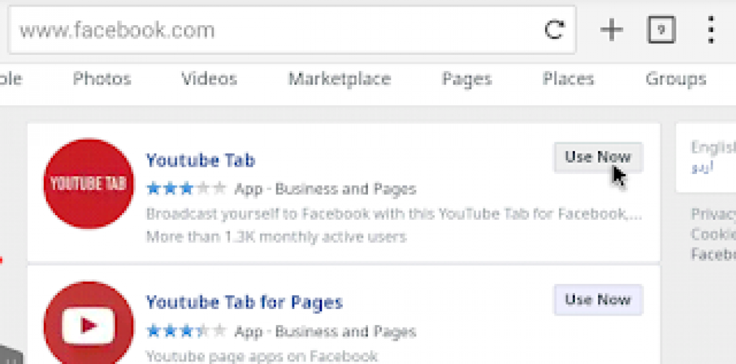The height and width of the screenshot is (364, 736).
Task: Switch to the Photos search tab
Action: point(102,79)
